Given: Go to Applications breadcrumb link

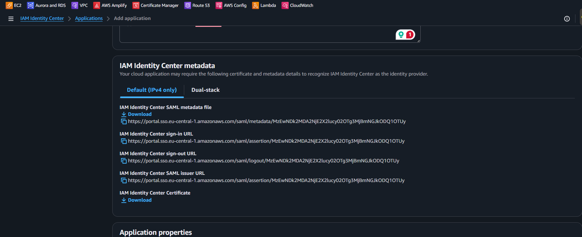Looking at the screenshot, I should 89,18.
